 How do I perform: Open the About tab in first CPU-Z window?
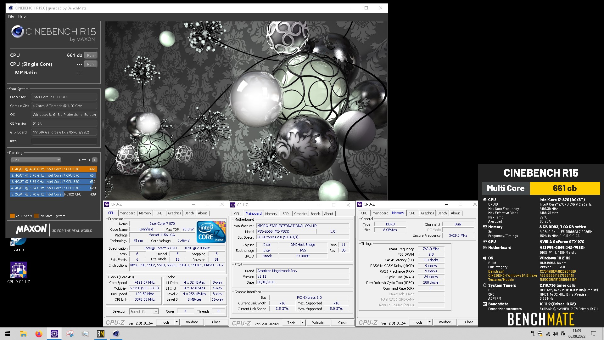tap(203, 213)
